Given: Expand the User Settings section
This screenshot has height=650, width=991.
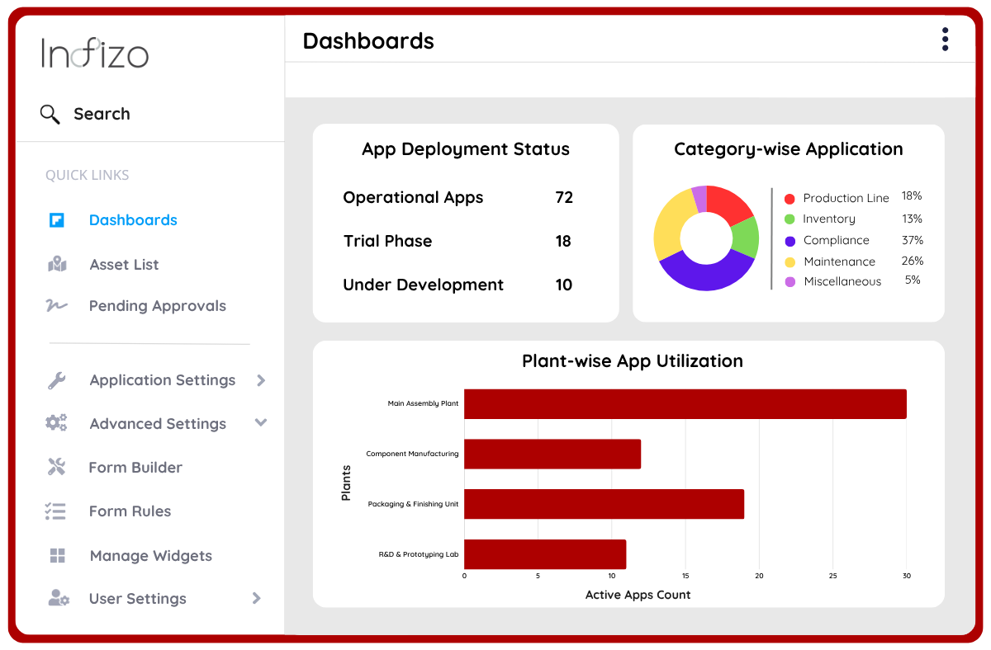Looking at the screenshot, I should (256, 598).
